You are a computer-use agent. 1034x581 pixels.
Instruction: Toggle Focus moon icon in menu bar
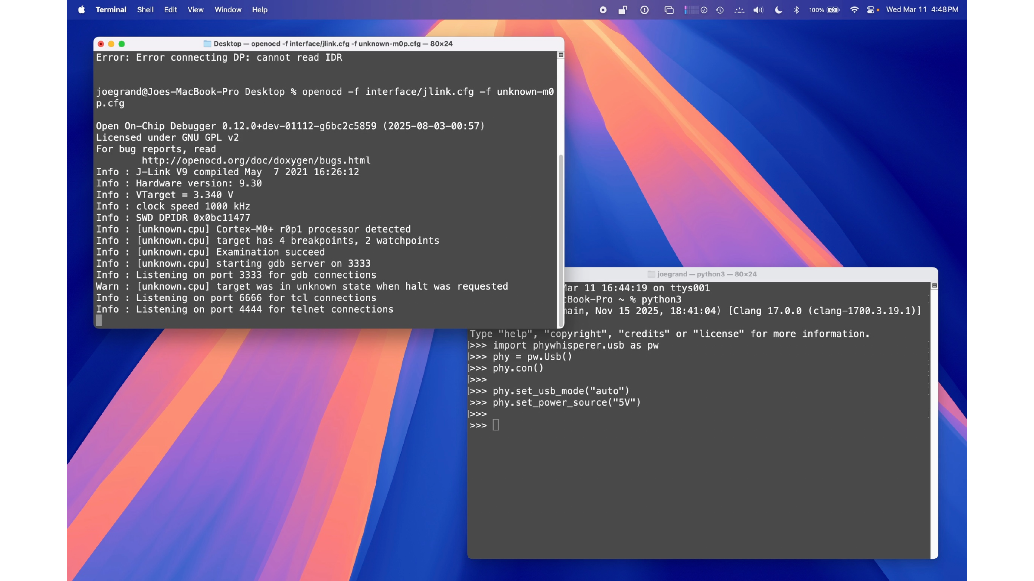coord(778,10)
